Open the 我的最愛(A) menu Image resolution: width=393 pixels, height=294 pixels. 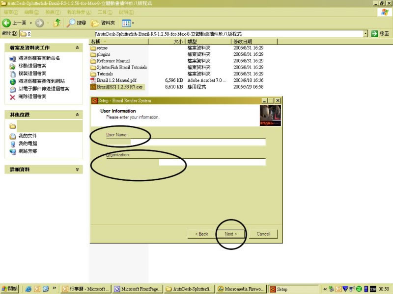tap(79, 12)
